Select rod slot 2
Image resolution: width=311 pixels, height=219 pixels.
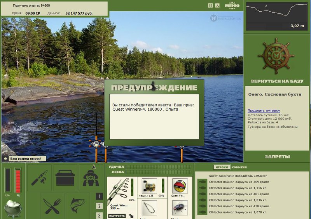coord(100,206)
